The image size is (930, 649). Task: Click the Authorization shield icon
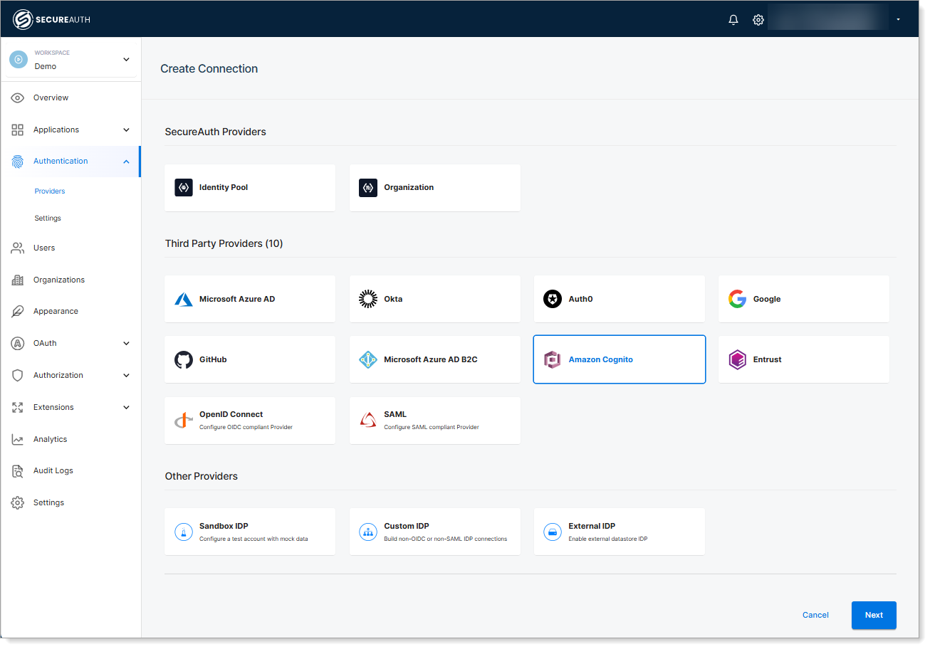click(x=18, y=375)
